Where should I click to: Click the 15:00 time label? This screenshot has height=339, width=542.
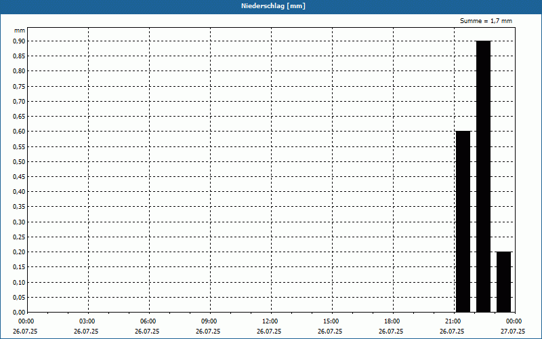331,321
